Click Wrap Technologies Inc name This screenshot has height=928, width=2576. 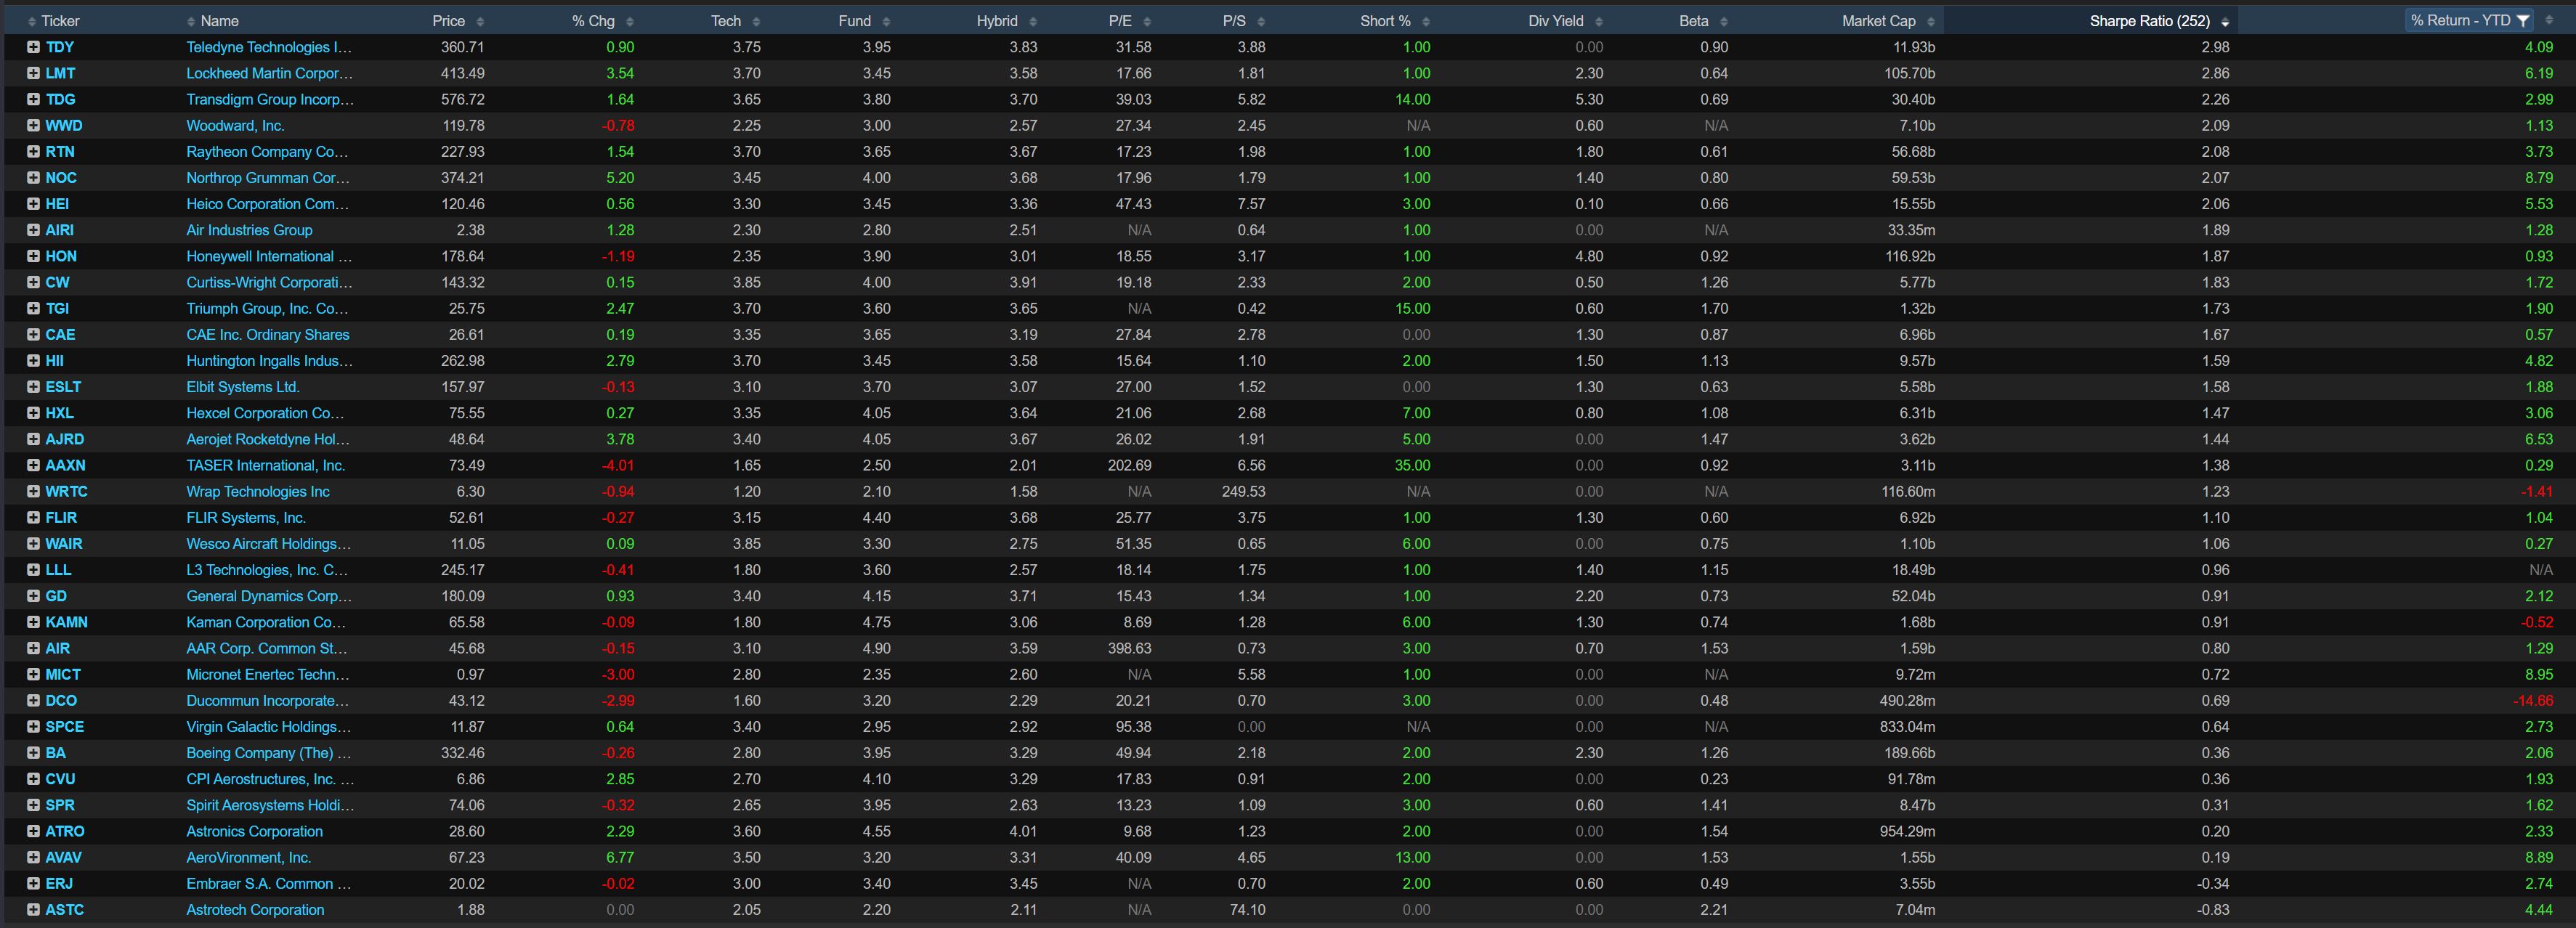pyautogui.click(x=258, y=491)
